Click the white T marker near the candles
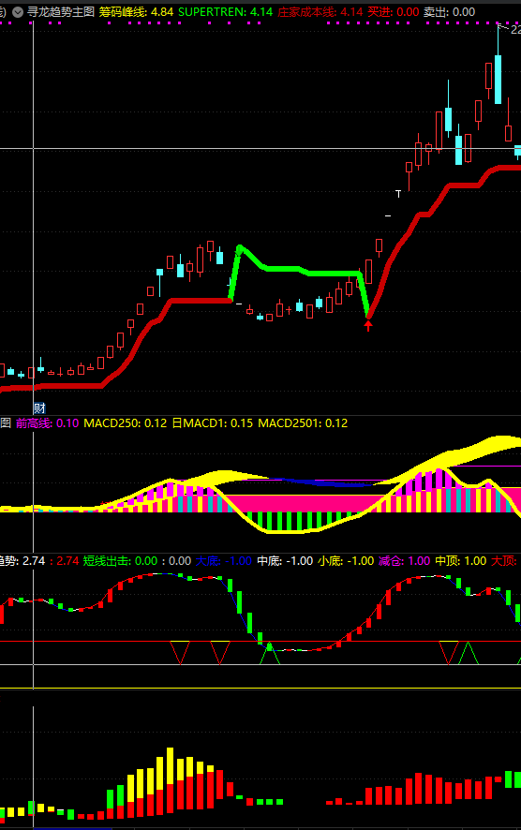 click(x=398, y=194)
